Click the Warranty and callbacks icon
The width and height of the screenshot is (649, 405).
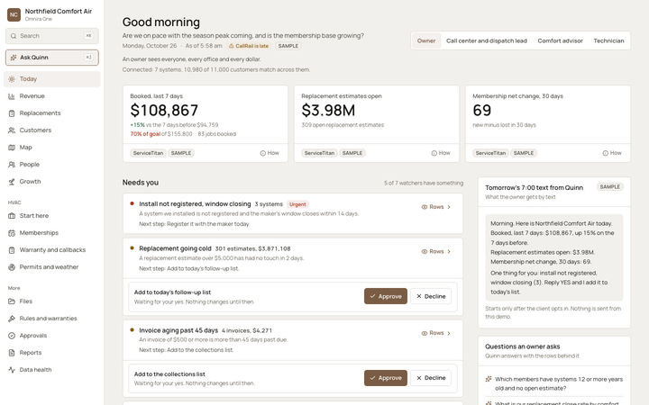coord(12,250)
